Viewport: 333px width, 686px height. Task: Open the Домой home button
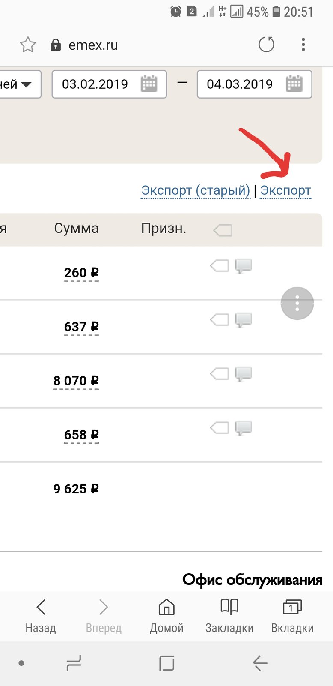166,616
